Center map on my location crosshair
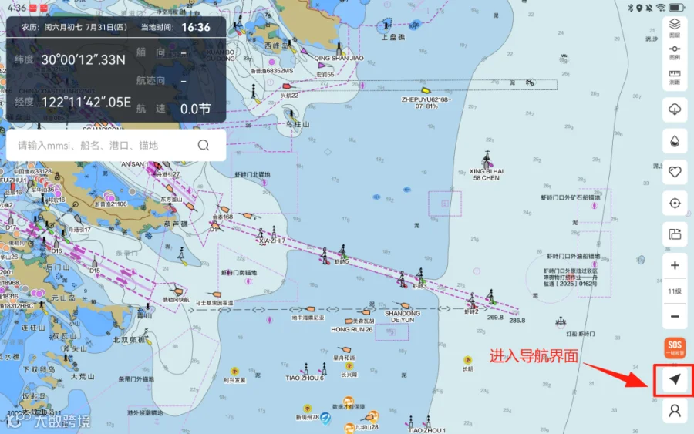The height and width of the screenshot is (434, 694). click(675, 203)
